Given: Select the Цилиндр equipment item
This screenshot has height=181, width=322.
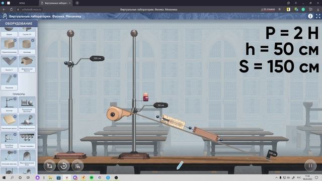Looking at the screenshot, I should tap(27, 46).
